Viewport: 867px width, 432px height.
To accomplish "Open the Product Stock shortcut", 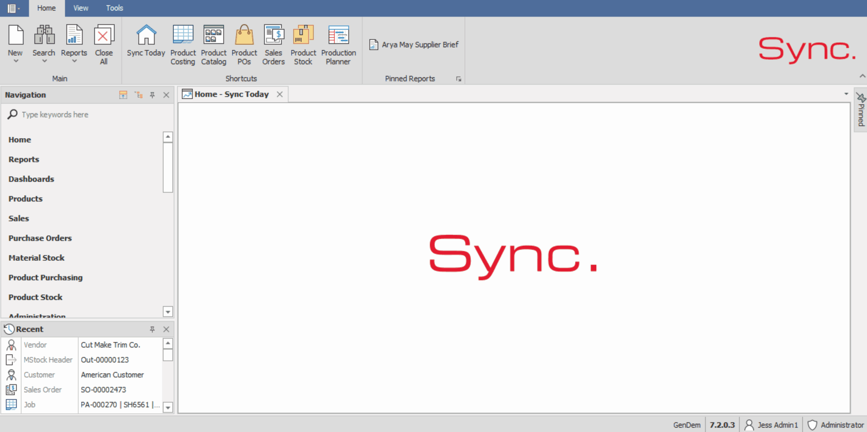I will (x=303, y=45).
